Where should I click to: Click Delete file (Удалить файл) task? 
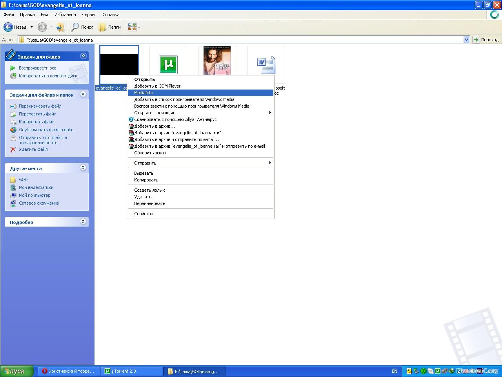point(33,149)
